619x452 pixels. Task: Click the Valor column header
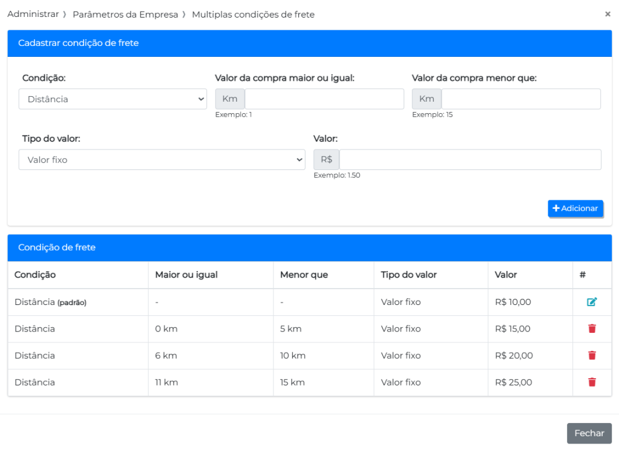click(506, 275)
